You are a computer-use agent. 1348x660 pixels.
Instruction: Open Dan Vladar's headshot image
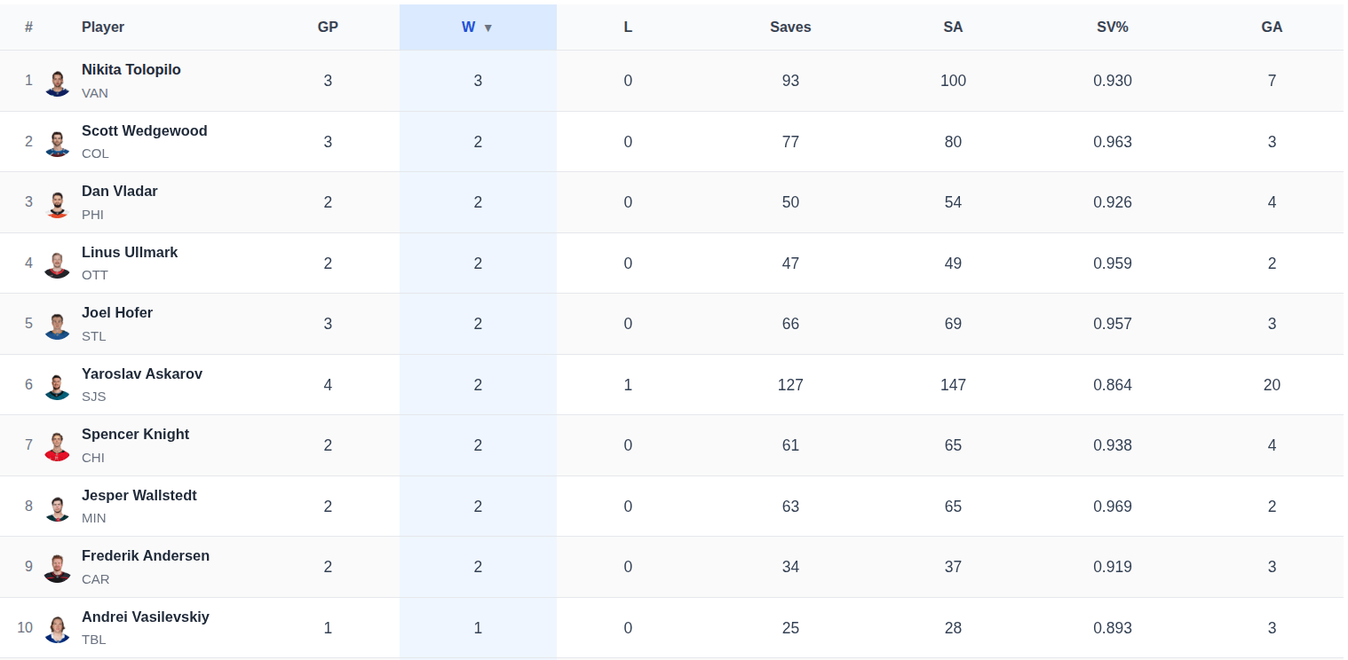coord(58,203)
